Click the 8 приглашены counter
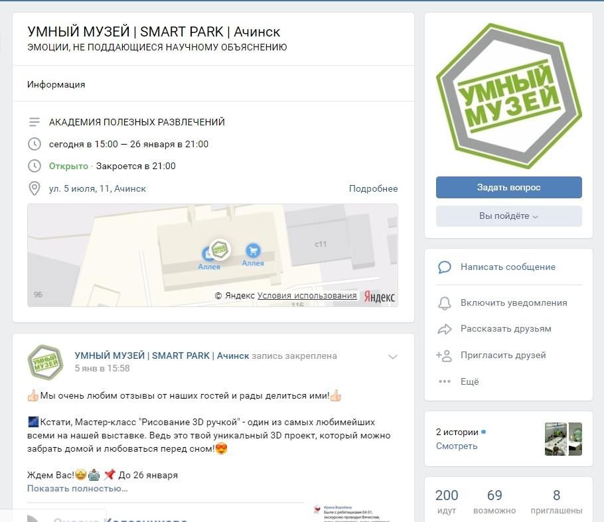The width and height of the screenshot is (604, 522). (x=556, y=501)
